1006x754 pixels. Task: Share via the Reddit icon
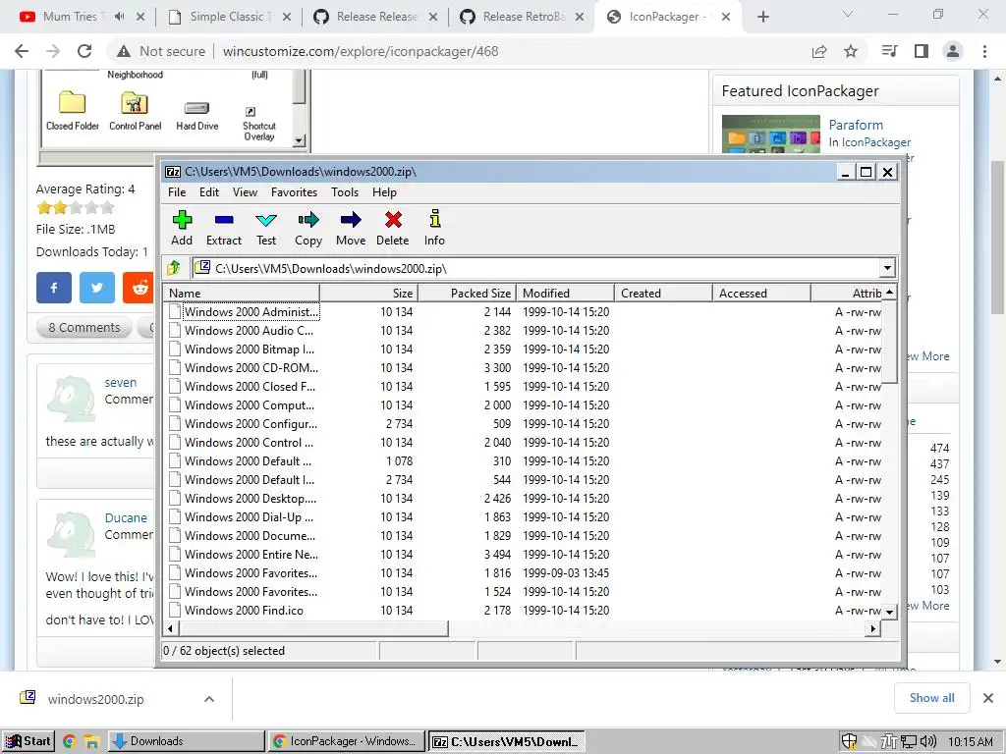pyautogui.click(x=138, y=288)
